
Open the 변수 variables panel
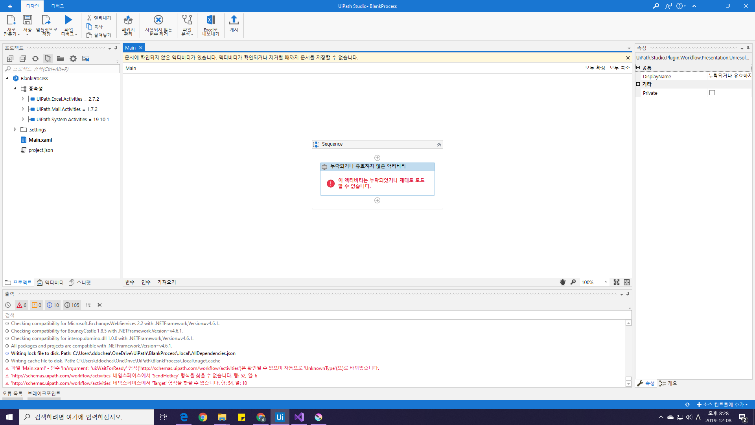[x=130, y=282]
